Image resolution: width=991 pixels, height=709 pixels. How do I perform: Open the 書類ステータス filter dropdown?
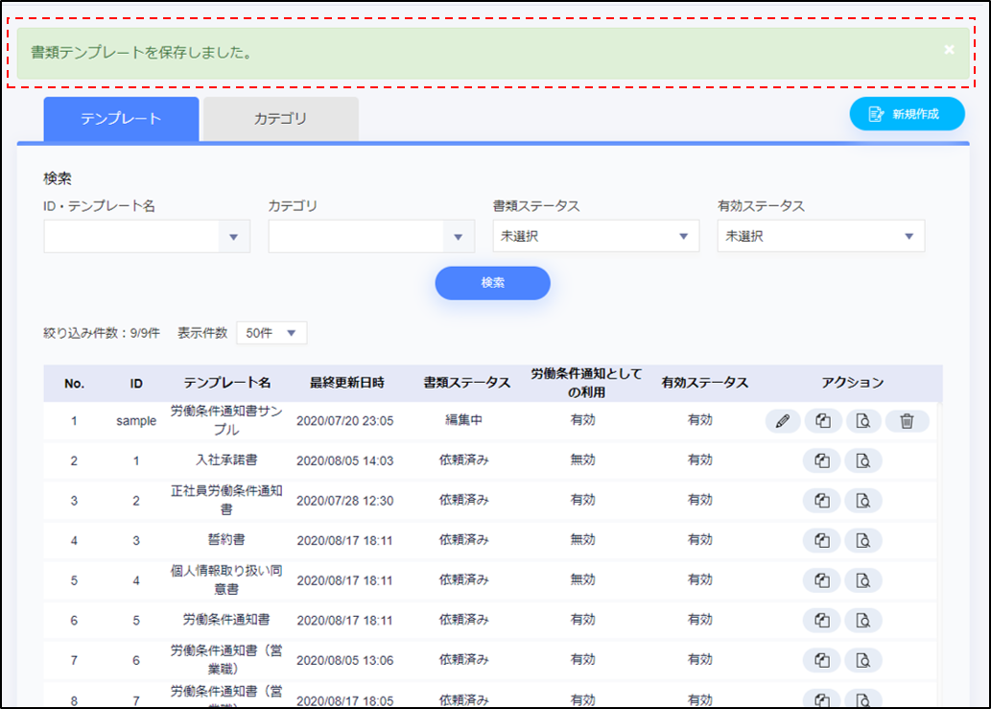[596, 236]
